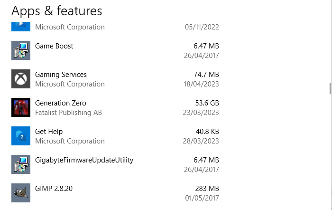
Task: Click the 74.7 MB size of Gaming Services
Action: pos(206,75)
